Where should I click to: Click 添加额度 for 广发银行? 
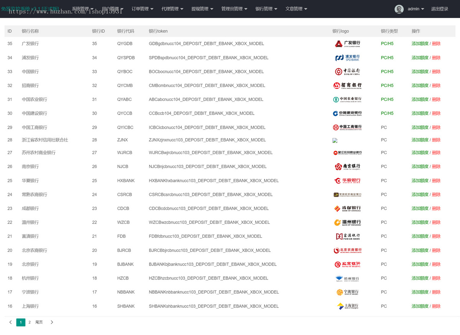coord(420,44)
